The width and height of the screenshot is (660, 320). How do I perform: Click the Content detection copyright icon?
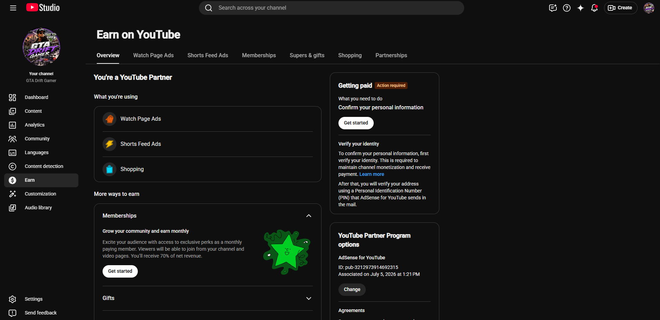12,167
